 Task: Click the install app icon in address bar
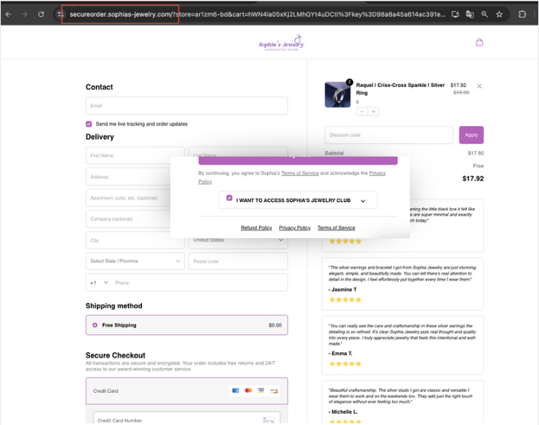(455, 14)
